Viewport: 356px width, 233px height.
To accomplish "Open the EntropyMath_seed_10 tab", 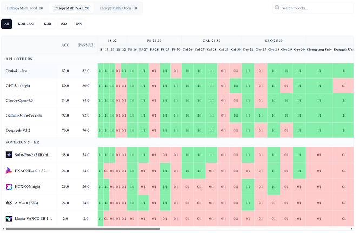I will point(25,8).
